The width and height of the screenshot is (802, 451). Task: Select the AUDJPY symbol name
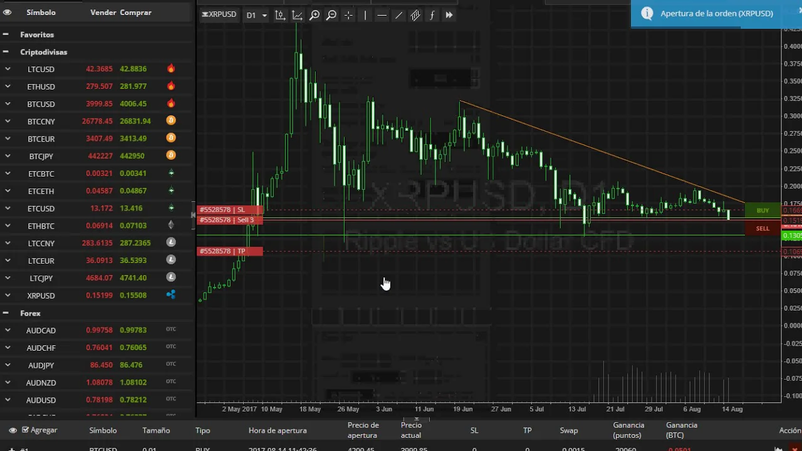coord(41,365)
